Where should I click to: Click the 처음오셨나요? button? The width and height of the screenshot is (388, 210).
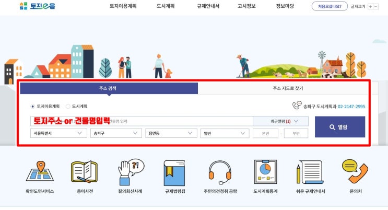coord(330,6)
